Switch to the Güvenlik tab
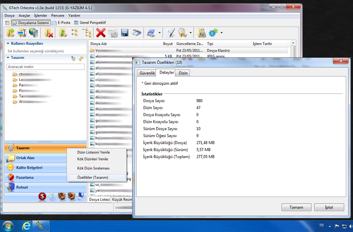Image resolution: width=353 pixels, height=232 pixels. point(147,73)
